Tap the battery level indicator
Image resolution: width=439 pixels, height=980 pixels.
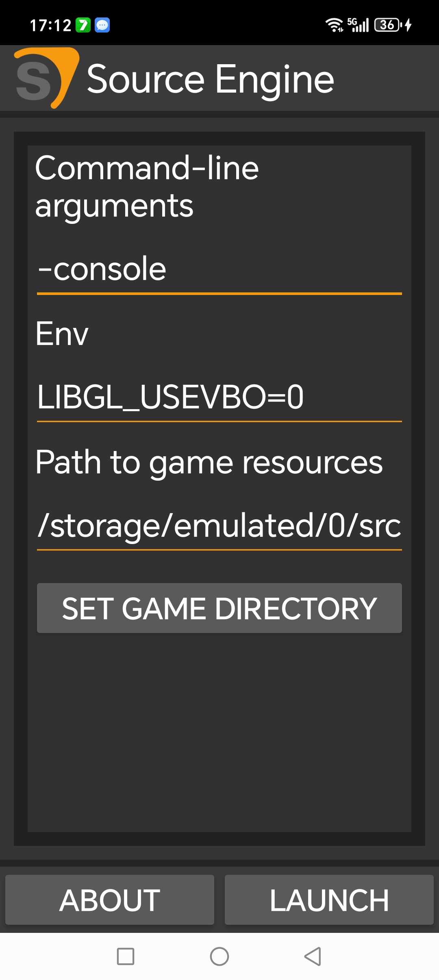tap(387, 25)
